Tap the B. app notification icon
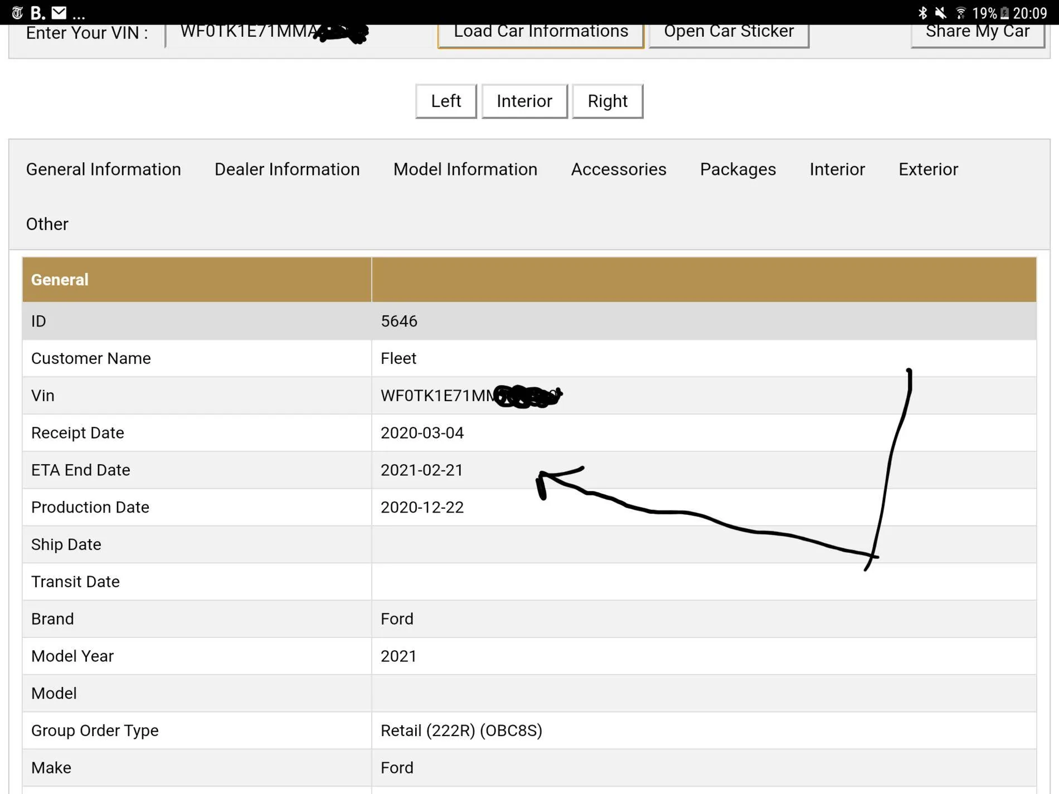 pyautogui.click(x=37, y=12)
